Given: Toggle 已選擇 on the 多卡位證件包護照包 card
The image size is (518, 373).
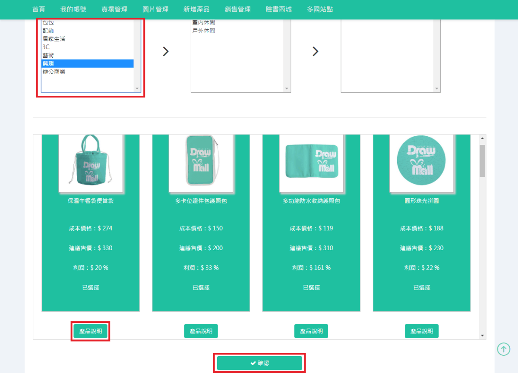Looking at the screenshot, I should coord(201,287).
